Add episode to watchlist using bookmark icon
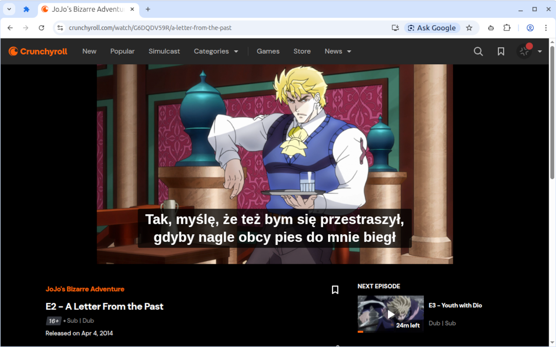The image size is (556, 347). pos(335,290)
